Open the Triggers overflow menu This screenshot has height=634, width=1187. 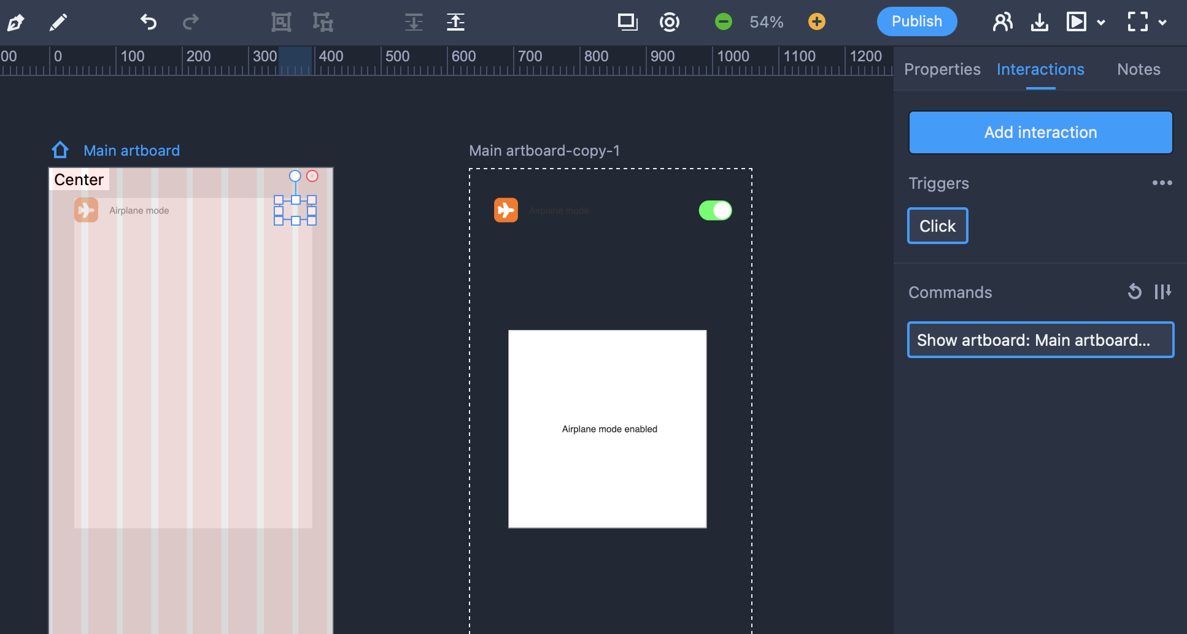1163,183
